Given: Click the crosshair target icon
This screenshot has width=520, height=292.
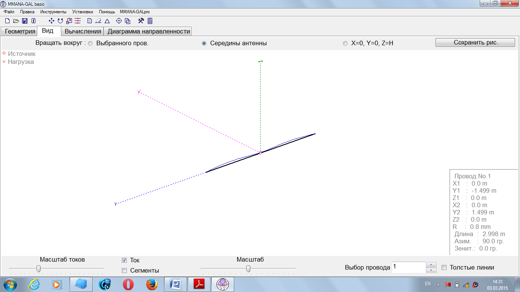Looking at the screenshot, I should coord(119,21).
